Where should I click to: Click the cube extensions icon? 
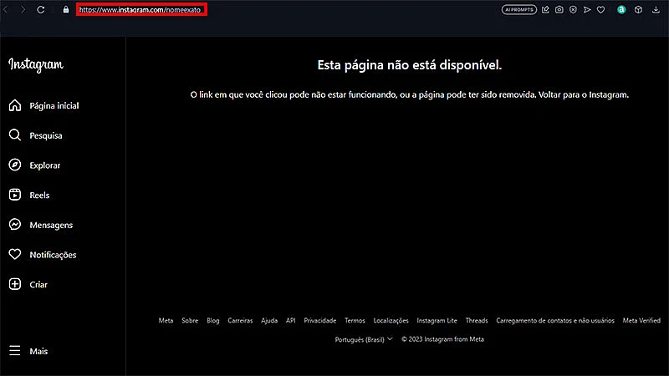638,9
